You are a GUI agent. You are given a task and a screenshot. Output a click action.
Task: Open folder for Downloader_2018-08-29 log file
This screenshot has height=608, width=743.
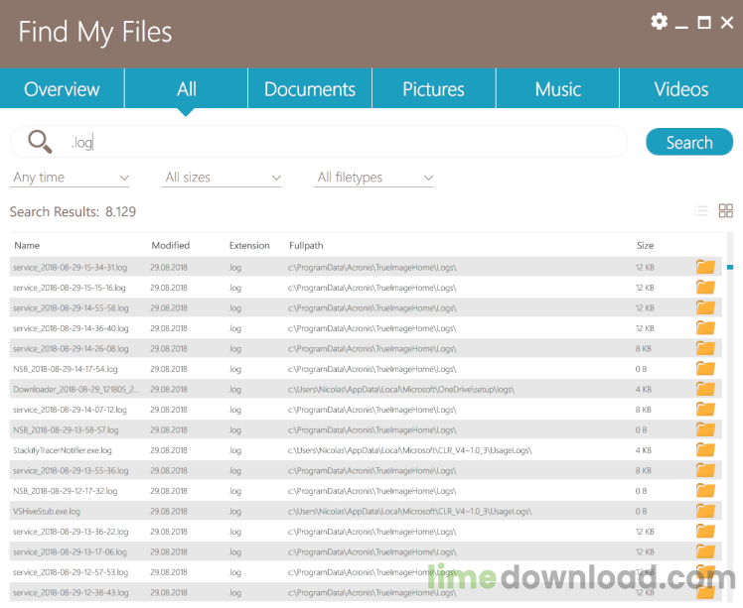705,389
